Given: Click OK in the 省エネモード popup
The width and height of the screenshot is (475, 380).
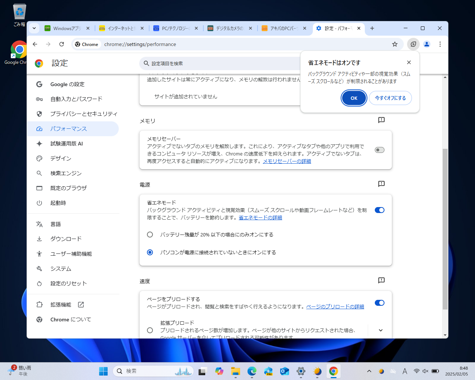Looking at the screenshot, I should pyautogui.click(x=354, y=98).
